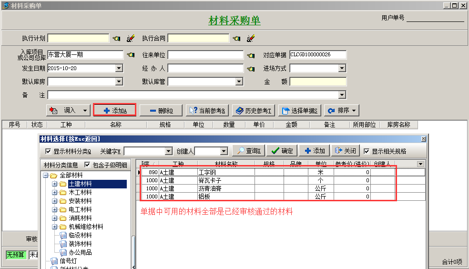Viewport: 469px width, 269px height.
Task: Select 临设材料 in the category tree
Action: click(80, 236)
